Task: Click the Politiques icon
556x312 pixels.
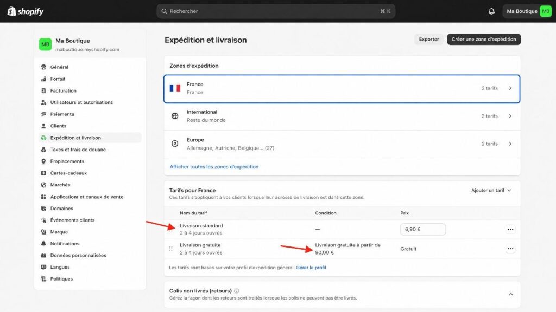Action: (x=43, y=279)
